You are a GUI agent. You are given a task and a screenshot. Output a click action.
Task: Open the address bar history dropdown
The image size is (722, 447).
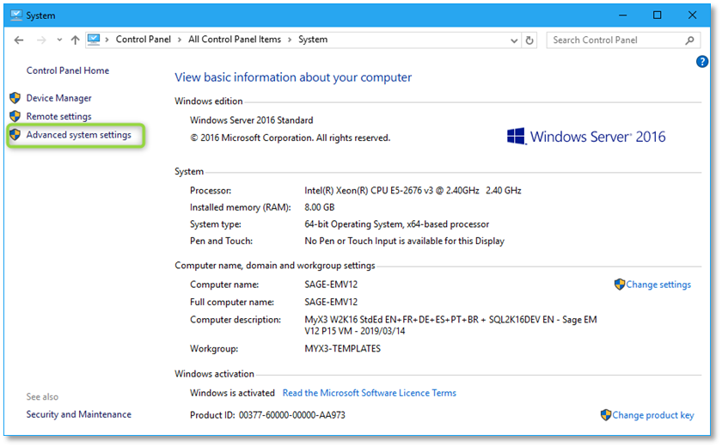pos(514,40)
